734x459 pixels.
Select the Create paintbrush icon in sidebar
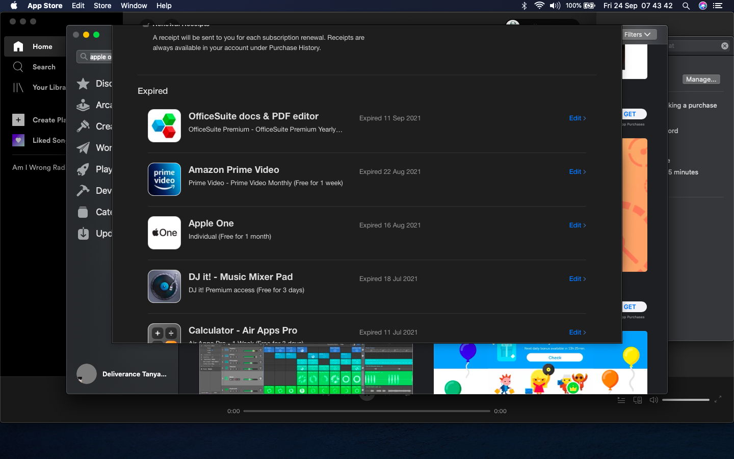pos(83,126)
